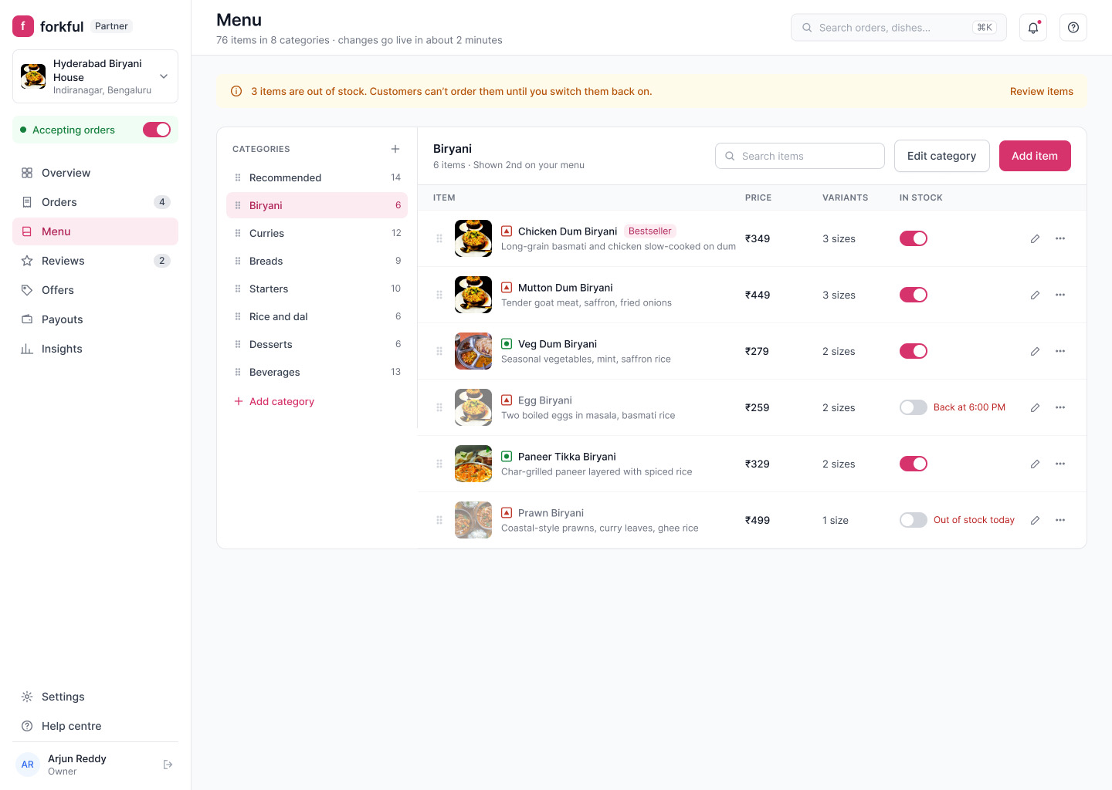Open more options for Prawn Biryani
Screen dimensions: 1112x790
[1060, 520]
